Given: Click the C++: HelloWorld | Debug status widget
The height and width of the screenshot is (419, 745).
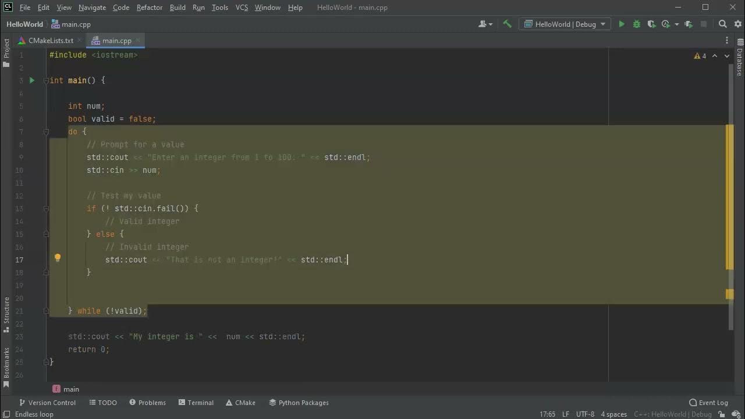Looking at the screenshot, I should (672, 414).
